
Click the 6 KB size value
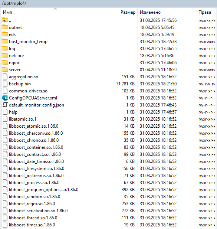click(x=130, y=161)
